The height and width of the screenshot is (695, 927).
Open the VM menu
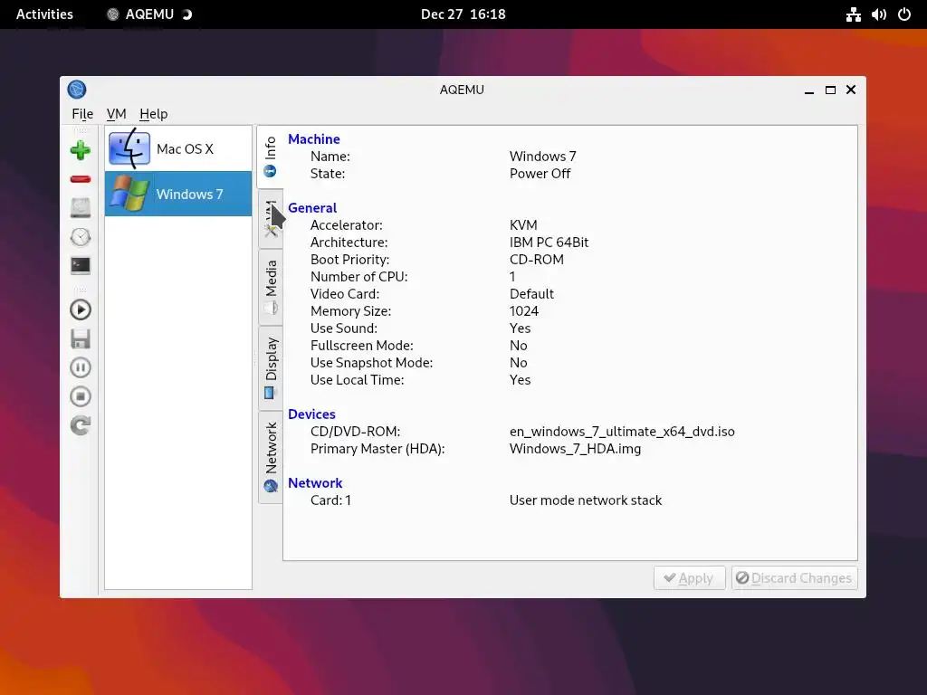tap(116, 113)
